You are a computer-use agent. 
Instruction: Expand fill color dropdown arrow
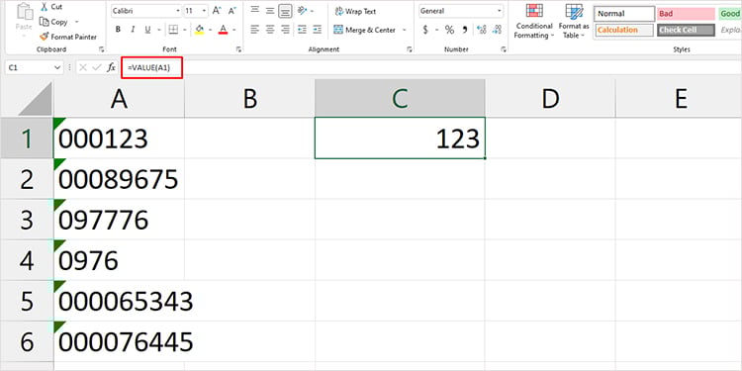coord(210,30)
